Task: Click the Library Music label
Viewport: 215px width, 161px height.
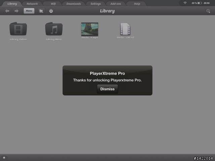Action: [54, 40]
